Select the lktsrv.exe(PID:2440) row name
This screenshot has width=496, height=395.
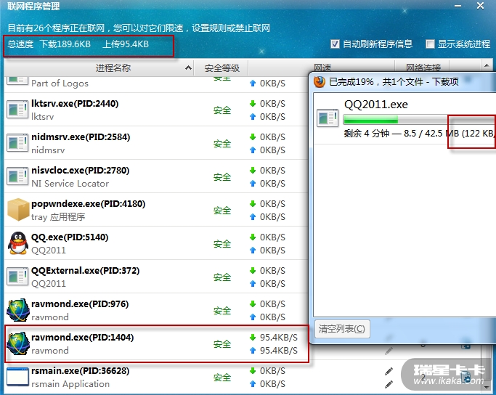pos(75,103)
